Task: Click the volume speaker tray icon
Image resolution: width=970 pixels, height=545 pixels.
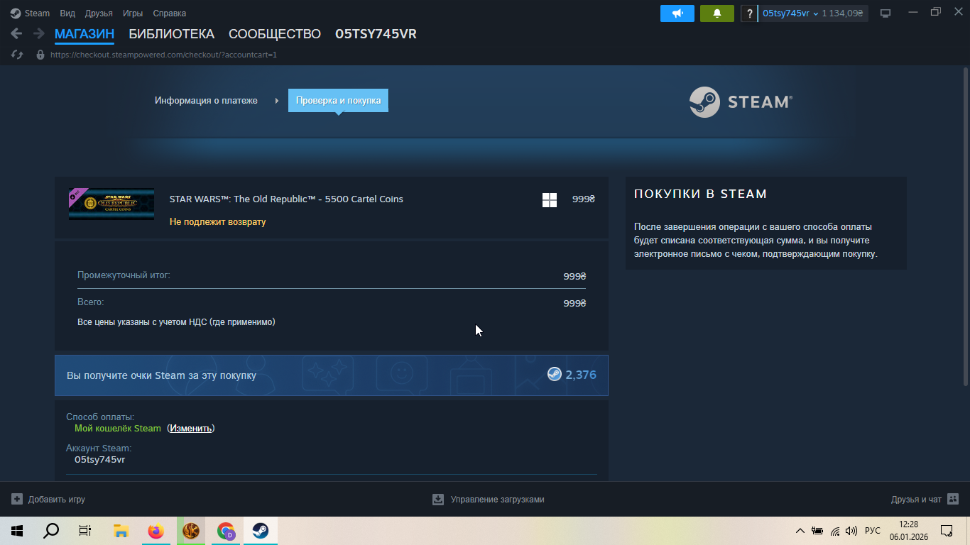Action: pyautogui.click(x=852, y=531)
